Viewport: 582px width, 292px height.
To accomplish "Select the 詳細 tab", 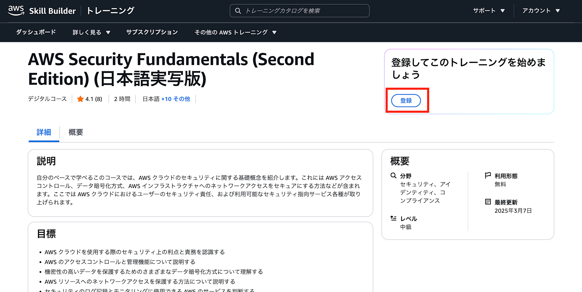I will point(44,132).
